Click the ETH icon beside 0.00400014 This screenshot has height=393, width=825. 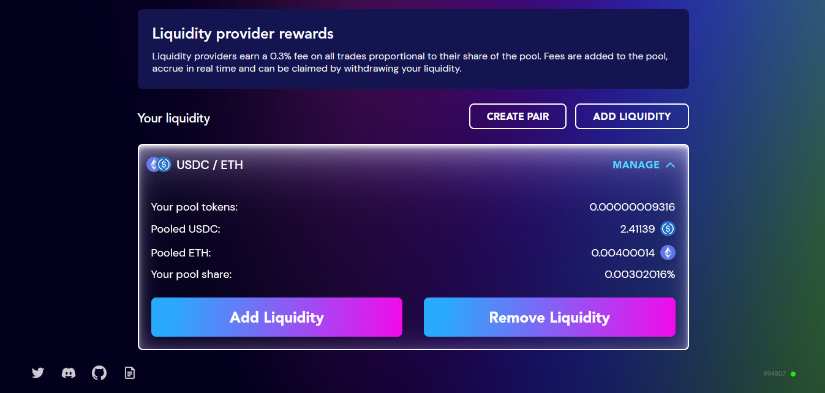(668, 252)
